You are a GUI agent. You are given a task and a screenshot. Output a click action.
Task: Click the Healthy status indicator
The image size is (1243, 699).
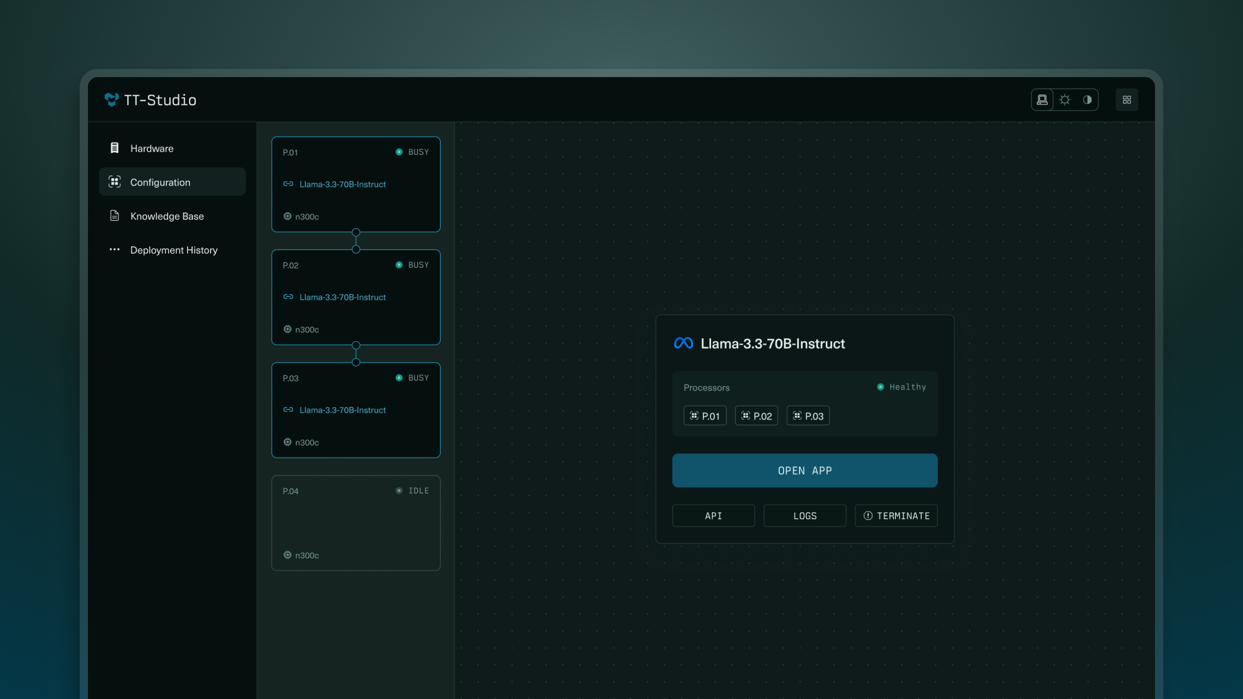pos(901,387)
